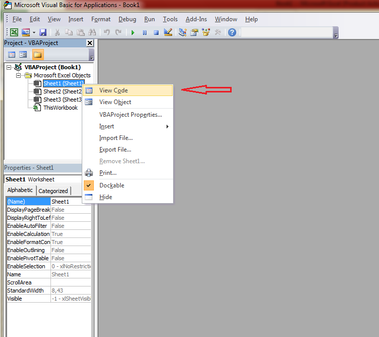Toggle Design Mode ruler icon
This screenshot has width=379, height=337.
click(x=168, y=32)
